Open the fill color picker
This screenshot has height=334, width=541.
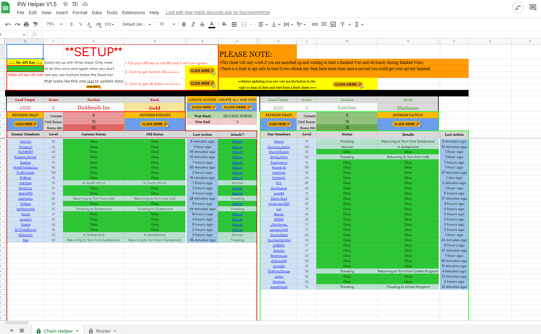(224, 24)
